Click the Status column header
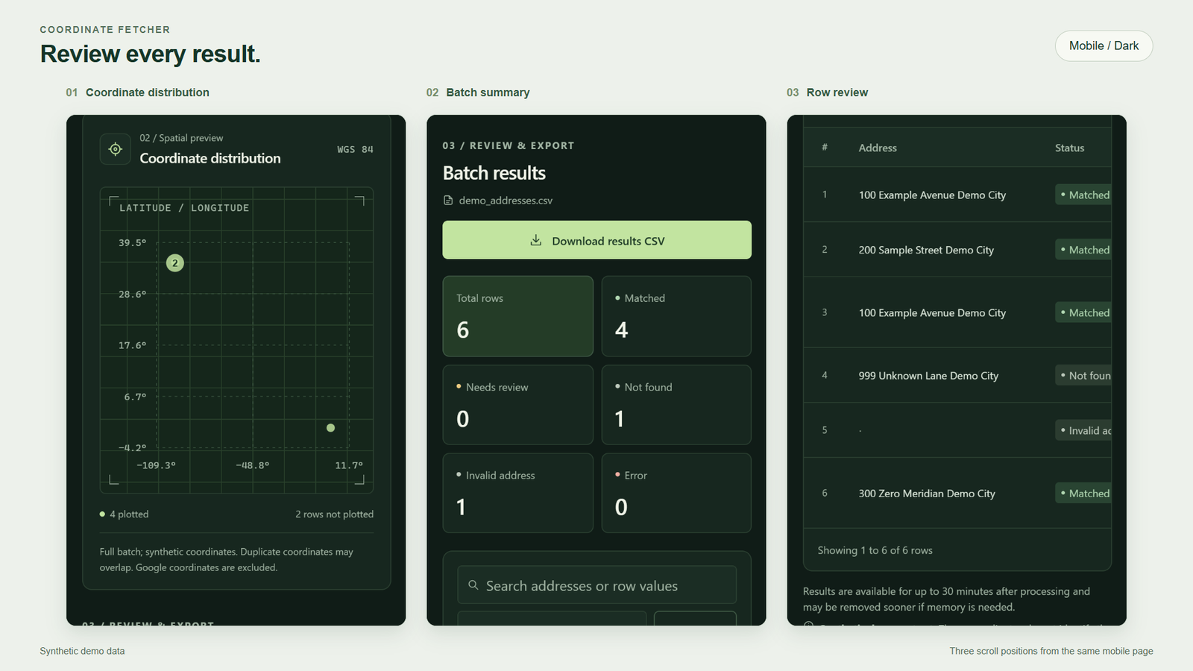 (x=1069, y=148)
